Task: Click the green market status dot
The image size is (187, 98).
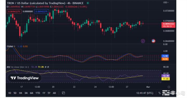Action: click(x=88, y=3)
